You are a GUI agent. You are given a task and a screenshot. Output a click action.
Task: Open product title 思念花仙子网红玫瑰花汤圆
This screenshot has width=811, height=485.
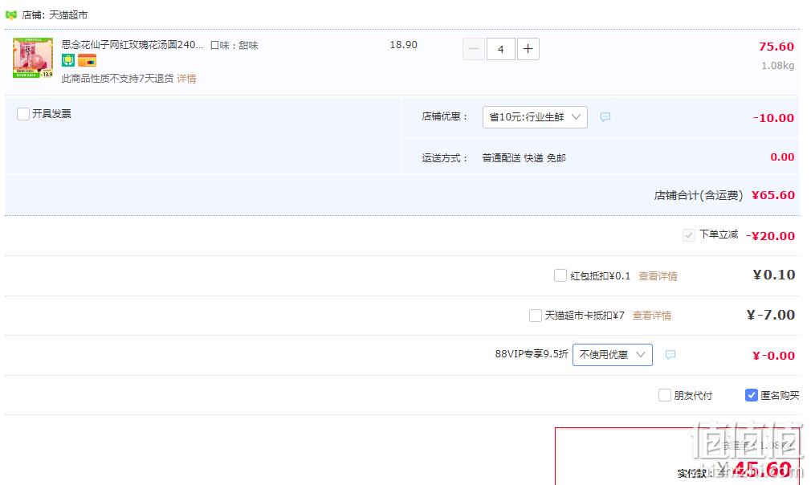[132, 45]
